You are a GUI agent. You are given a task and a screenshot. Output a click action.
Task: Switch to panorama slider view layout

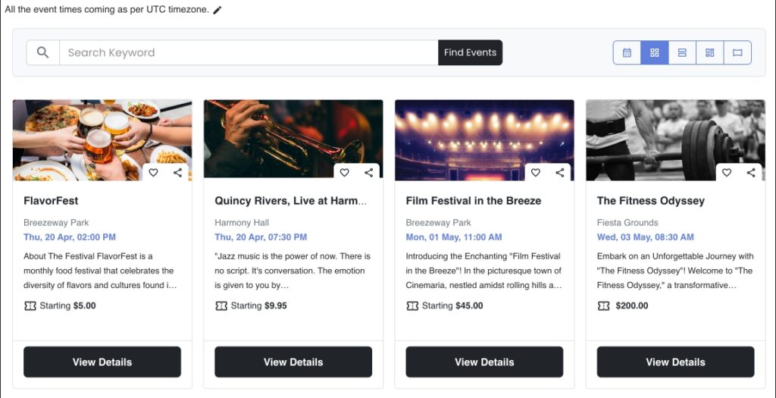[737, 52]
